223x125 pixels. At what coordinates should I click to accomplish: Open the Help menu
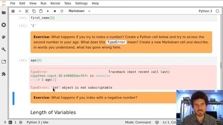[x=95, y=3]
